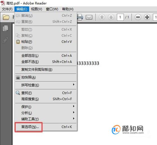Zoom out with the minus button
The image size is (157, 145).
click(x=138, y=17)
